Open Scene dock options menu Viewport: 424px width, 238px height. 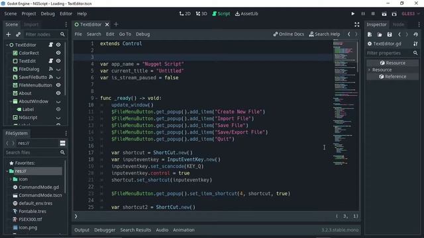pyautogui.click(x=66, y=24)
